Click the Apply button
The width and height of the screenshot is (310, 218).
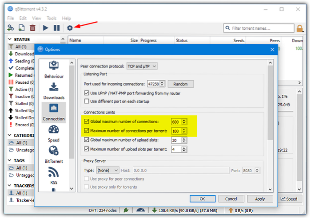260,199
